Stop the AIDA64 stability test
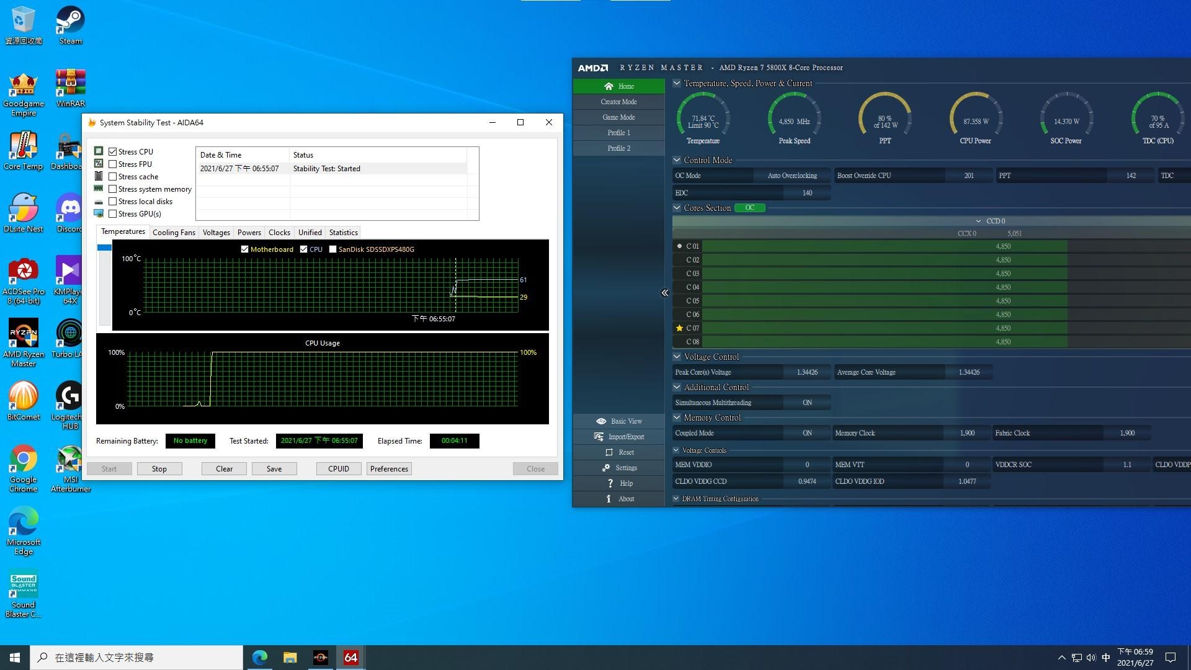The height and width of the screenshot is (670, 1191). coord(159,469)
